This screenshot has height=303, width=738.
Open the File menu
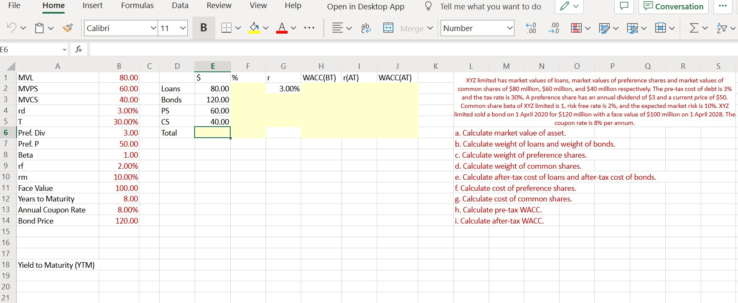pyautogui.click(x=14, y=6)
